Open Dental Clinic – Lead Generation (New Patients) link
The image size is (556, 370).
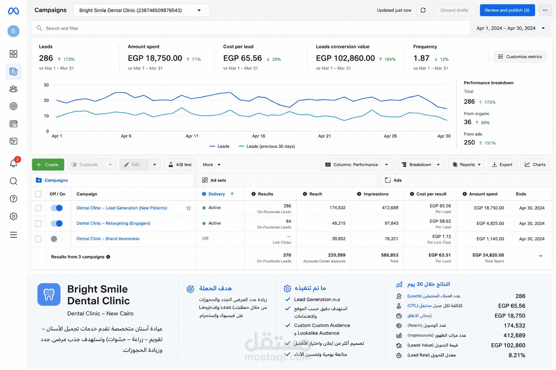pyautogui.click(x=122, y=208)
